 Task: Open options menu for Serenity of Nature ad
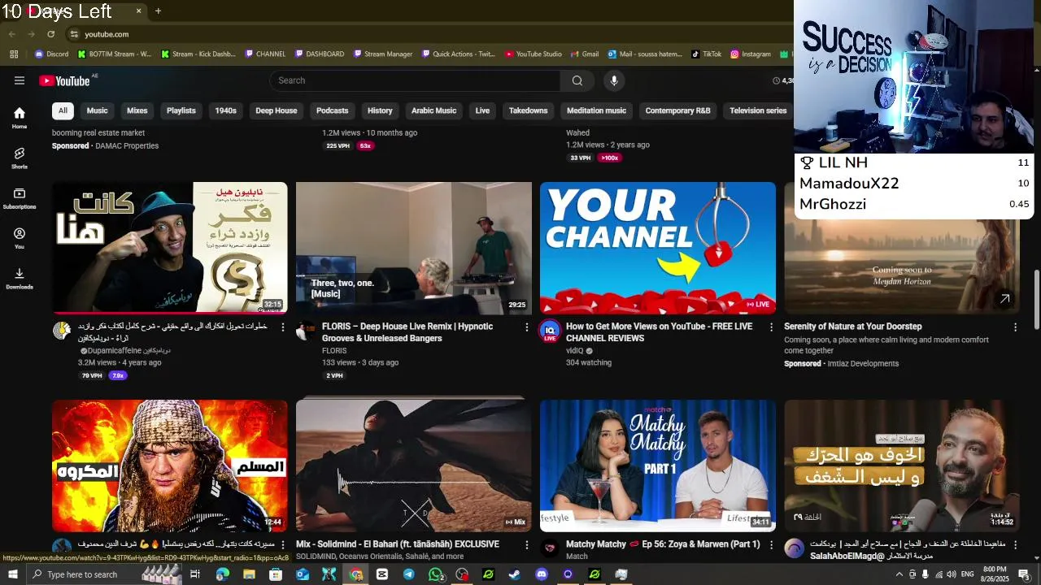[1015, 327]
